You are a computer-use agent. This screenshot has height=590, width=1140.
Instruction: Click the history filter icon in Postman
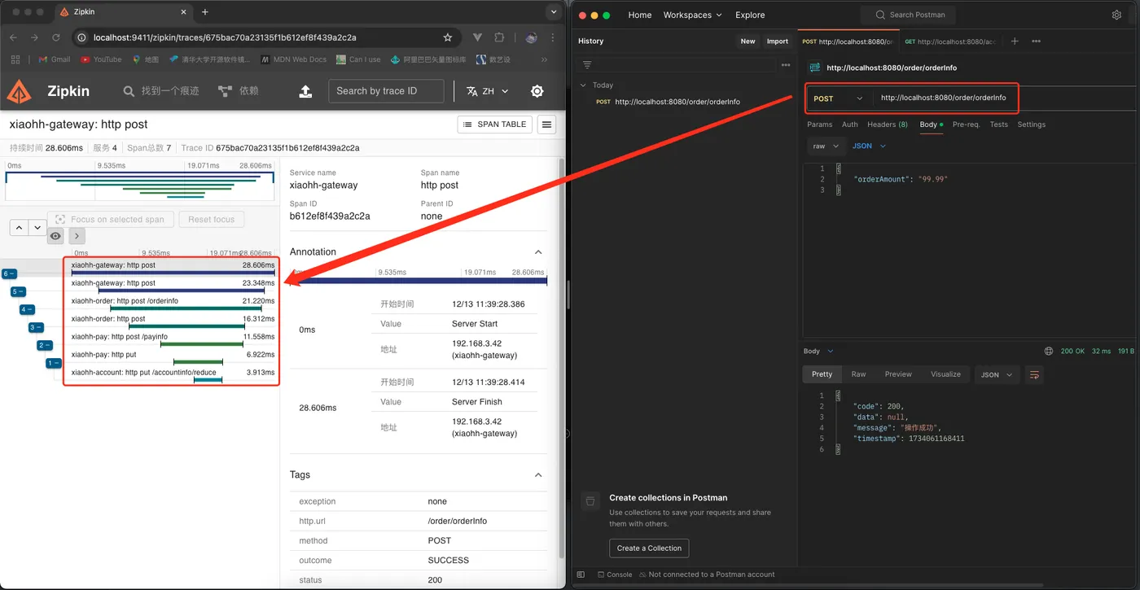coord(587,64)
